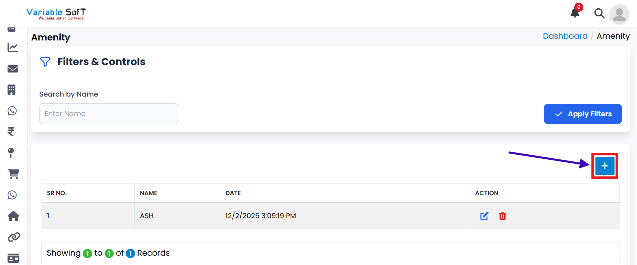Go to the home icon in sidebar
The image size is (637, 265).
pyautogui.click(x=13, y=216)
